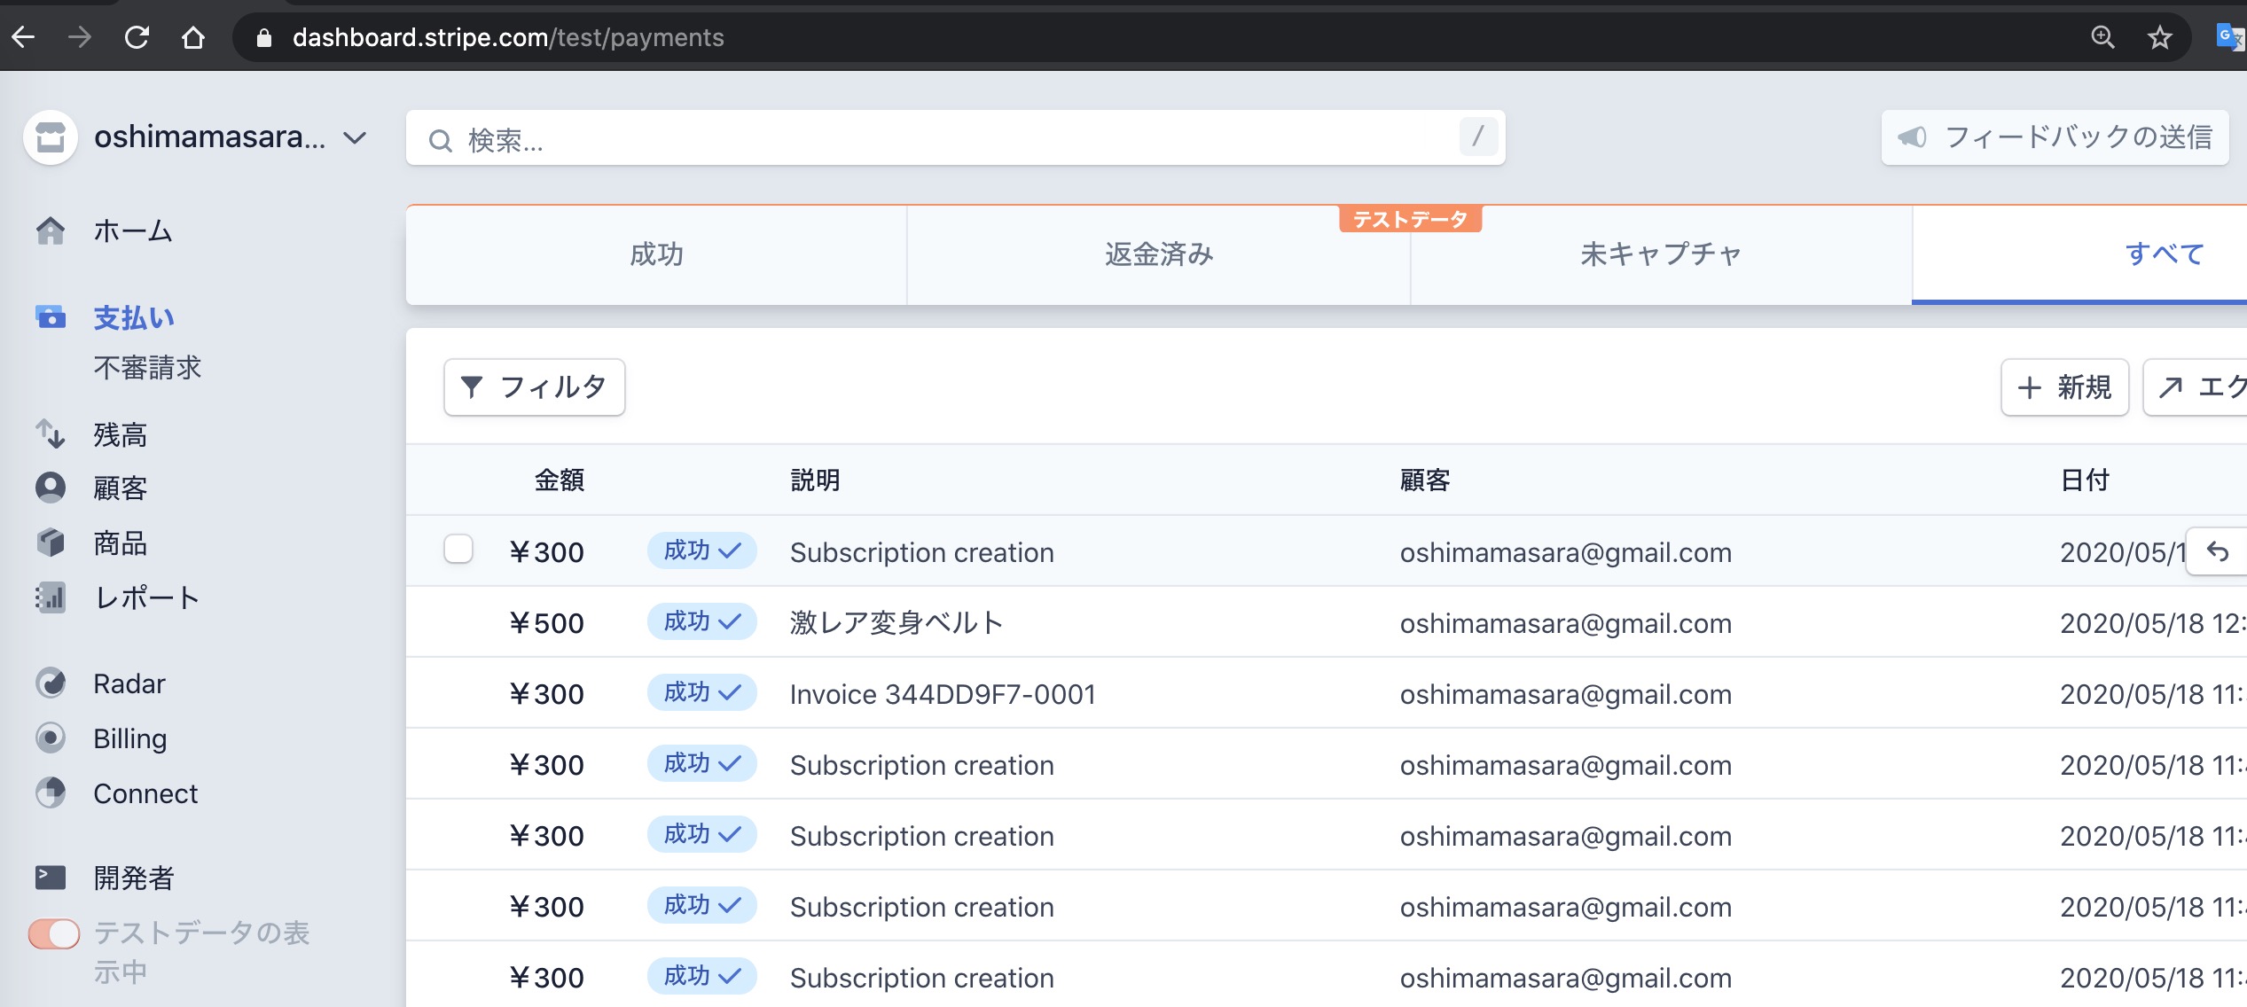Reload the page with browser refresh icon
The height and width of the screenshot is (1007, 2247).
[x=137, y=37]
